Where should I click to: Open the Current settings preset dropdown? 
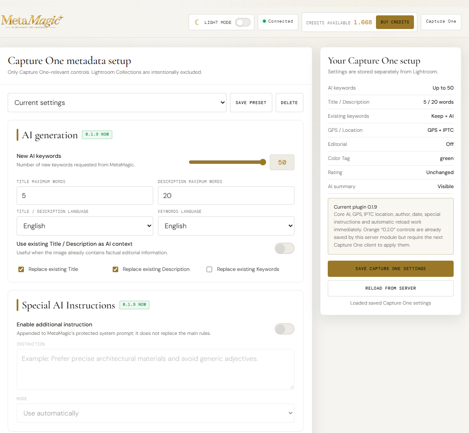tap(117, 102)
